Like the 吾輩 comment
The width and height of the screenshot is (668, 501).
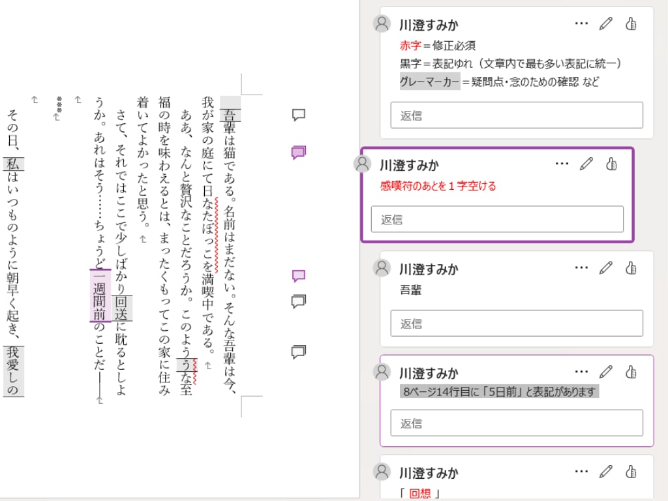coord(631,267)
